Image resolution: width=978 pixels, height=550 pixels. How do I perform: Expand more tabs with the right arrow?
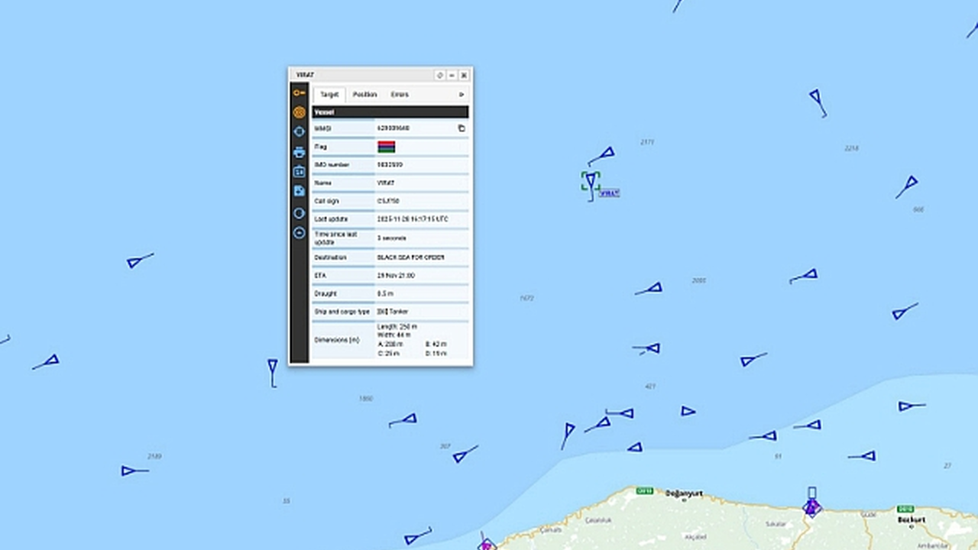[461, 95]
